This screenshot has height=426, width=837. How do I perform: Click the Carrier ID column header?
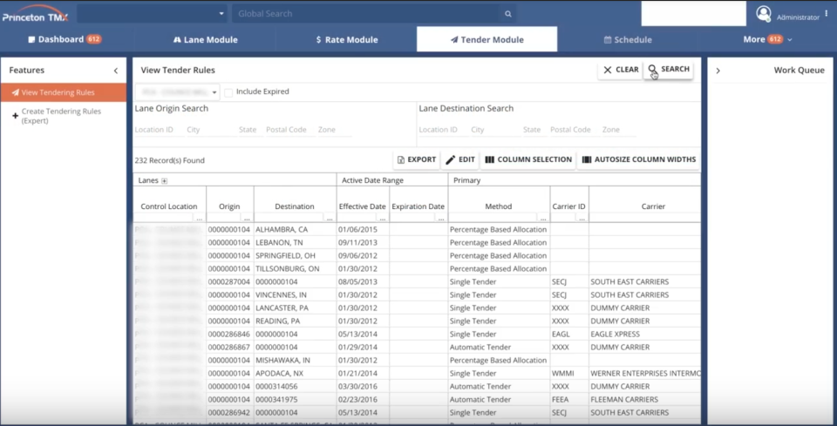click(x=569, y=206)
